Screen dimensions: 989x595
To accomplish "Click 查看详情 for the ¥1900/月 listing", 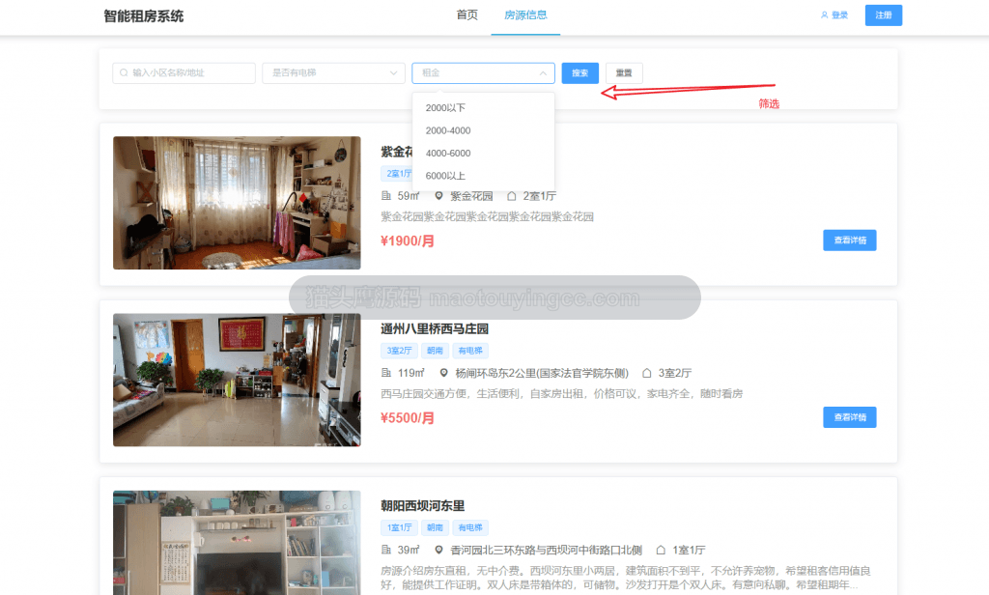I will point(850,241).
